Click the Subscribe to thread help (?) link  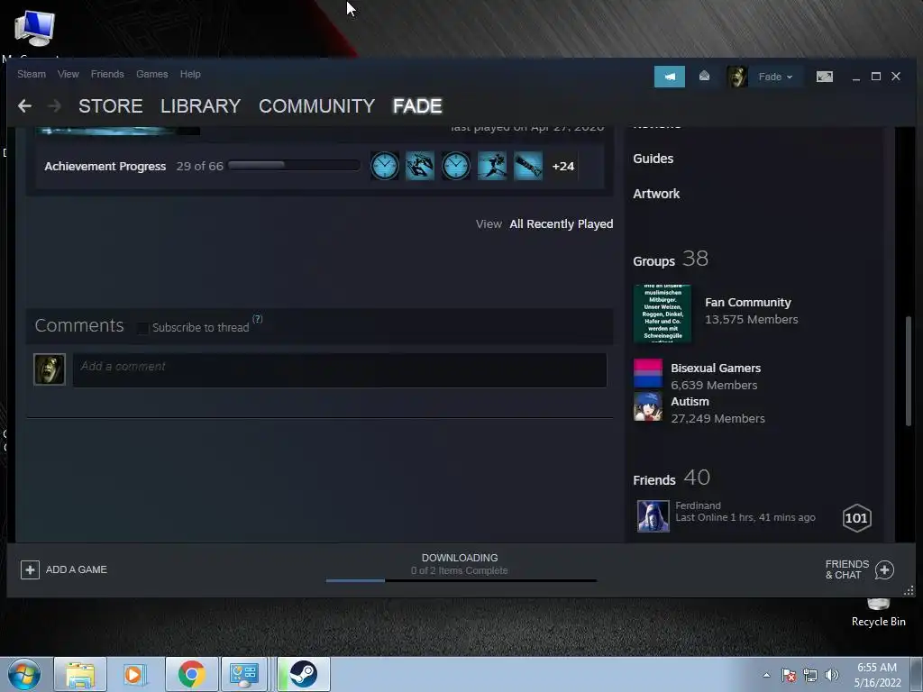(257, 319)
